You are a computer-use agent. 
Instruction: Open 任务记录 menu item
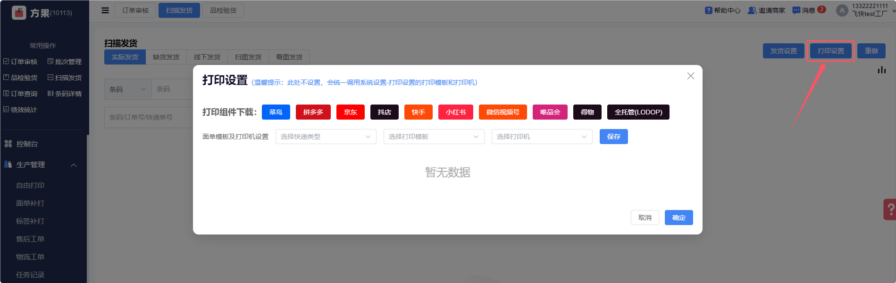pyautogui.click(x=30, y=275)
